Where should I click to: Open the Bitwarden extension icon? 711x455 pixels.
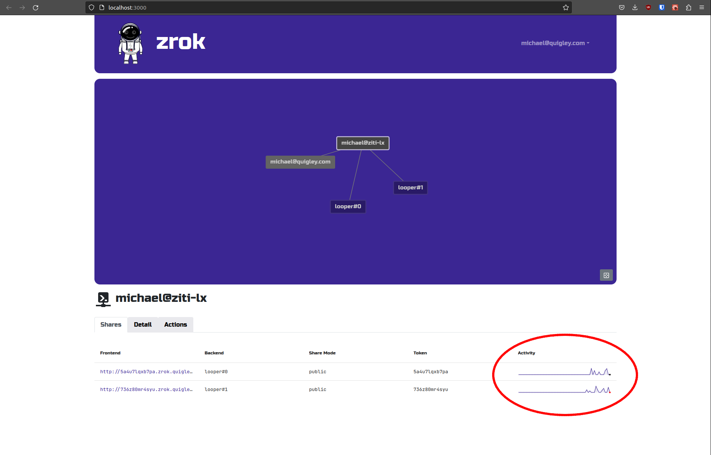662,7
